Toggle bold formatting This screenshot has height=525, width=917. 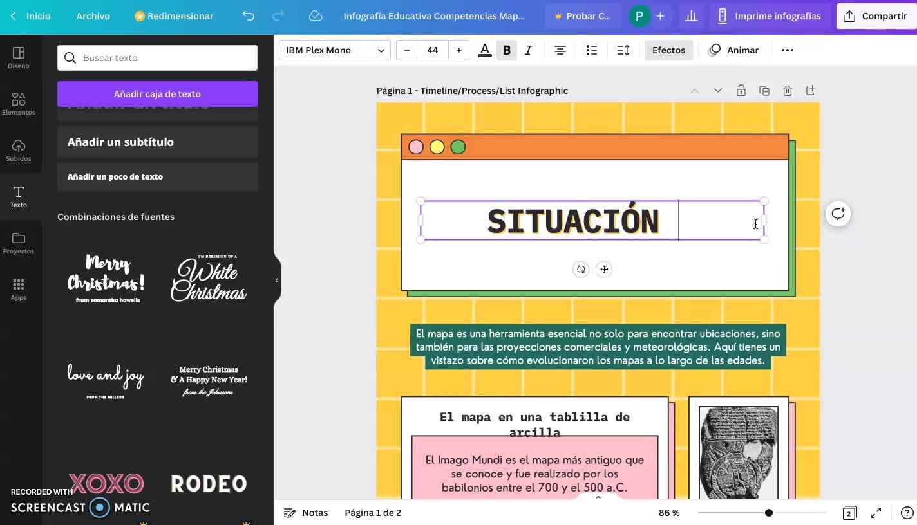[x=507, y=50]
